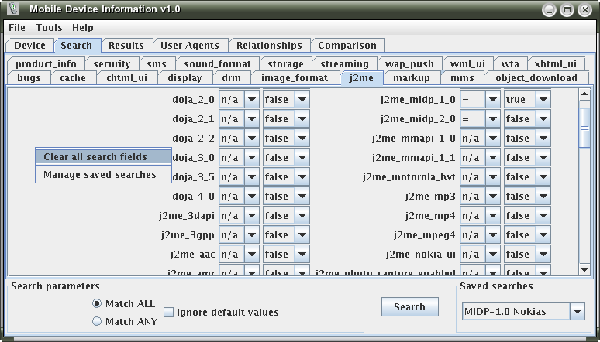Open the User Agents tab
This screenshot has width=600, height=342.
tap(190, 46)
